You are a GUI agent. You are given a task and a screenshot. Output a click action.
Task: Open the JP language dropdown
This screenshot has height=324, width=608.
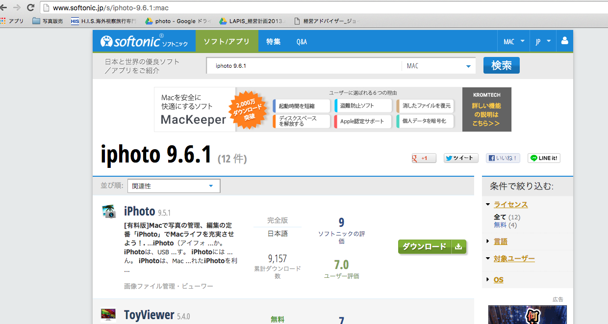(543, 42)
